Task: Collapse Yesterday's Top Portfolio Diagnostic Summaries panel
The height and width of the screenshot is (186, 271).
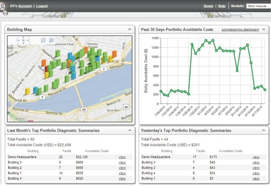Action: (264, 130)
